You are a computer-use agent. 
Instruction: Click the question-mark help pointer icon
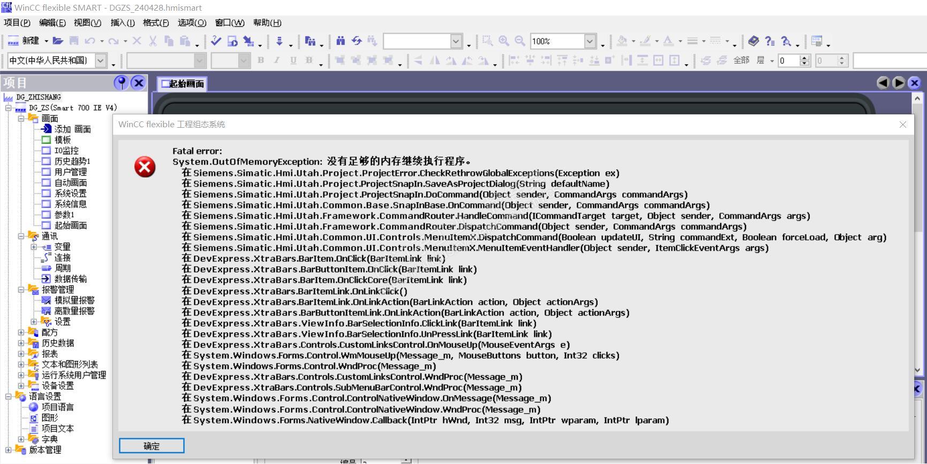click(770, 41)
